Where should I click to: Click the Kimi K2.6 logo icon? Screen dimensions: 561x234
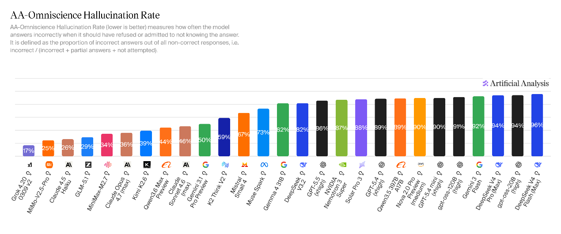[x=146, y=165]
